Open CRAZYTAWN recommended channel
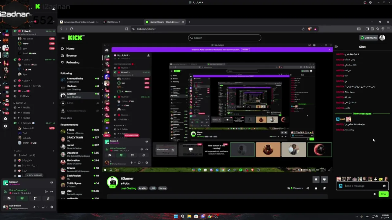392x220 pixels. [x=80, y=139]
